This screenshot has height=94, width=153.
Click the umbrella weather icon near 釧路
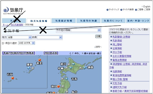[85, 68]
